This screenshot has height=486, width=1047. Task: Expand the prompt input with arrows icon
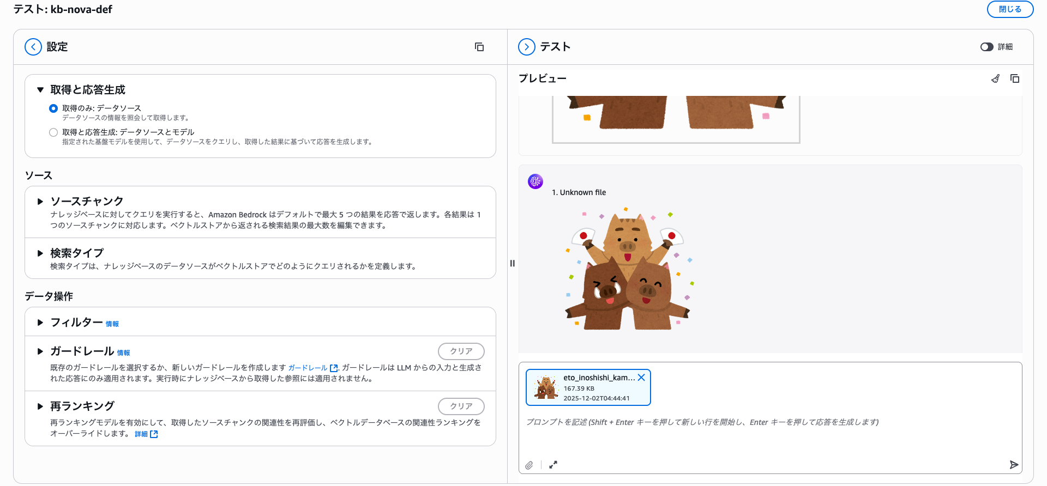pos(553,465)
